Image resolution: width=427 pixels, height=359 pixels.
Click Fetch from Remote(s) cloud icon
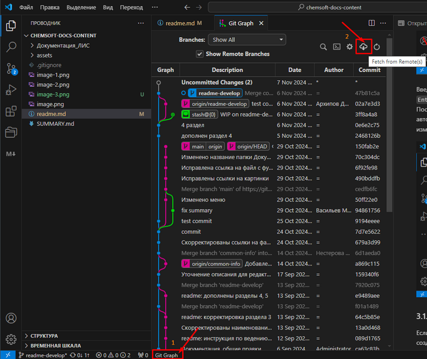(364, 47)
